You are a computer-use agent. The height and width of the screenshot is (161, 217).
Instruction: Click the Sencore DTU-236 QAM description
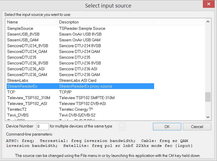pyautogui.click(x=79, y=75)
